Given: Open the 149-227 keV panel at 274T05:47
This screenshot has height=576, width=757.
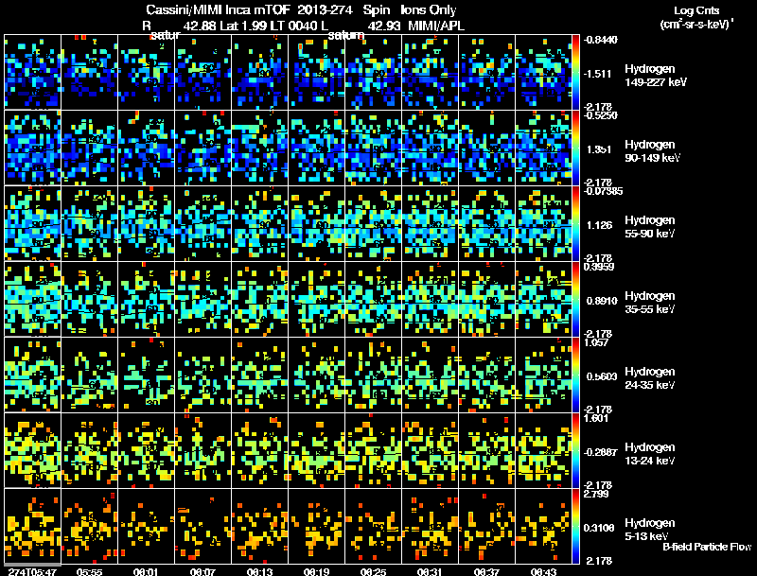Looking at the screenshot, I should [32, 73].
